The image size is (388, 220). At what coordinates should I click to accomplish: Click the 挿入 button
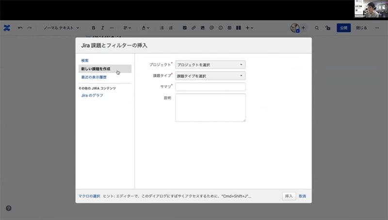click(289, 196)
